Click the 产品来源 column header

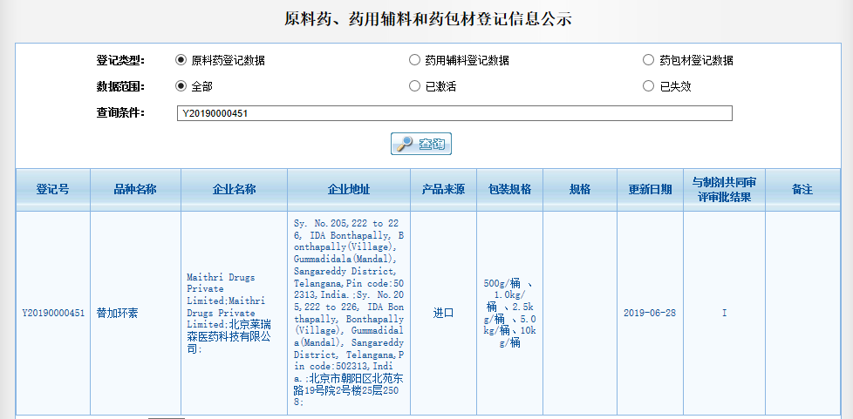pos(443,190)
